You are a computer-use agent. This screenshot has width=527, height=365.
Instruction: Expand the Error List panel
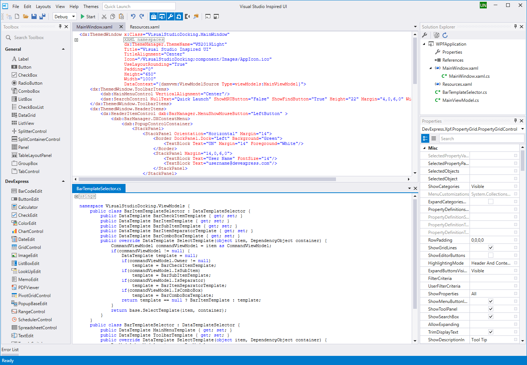coord(10,350)
